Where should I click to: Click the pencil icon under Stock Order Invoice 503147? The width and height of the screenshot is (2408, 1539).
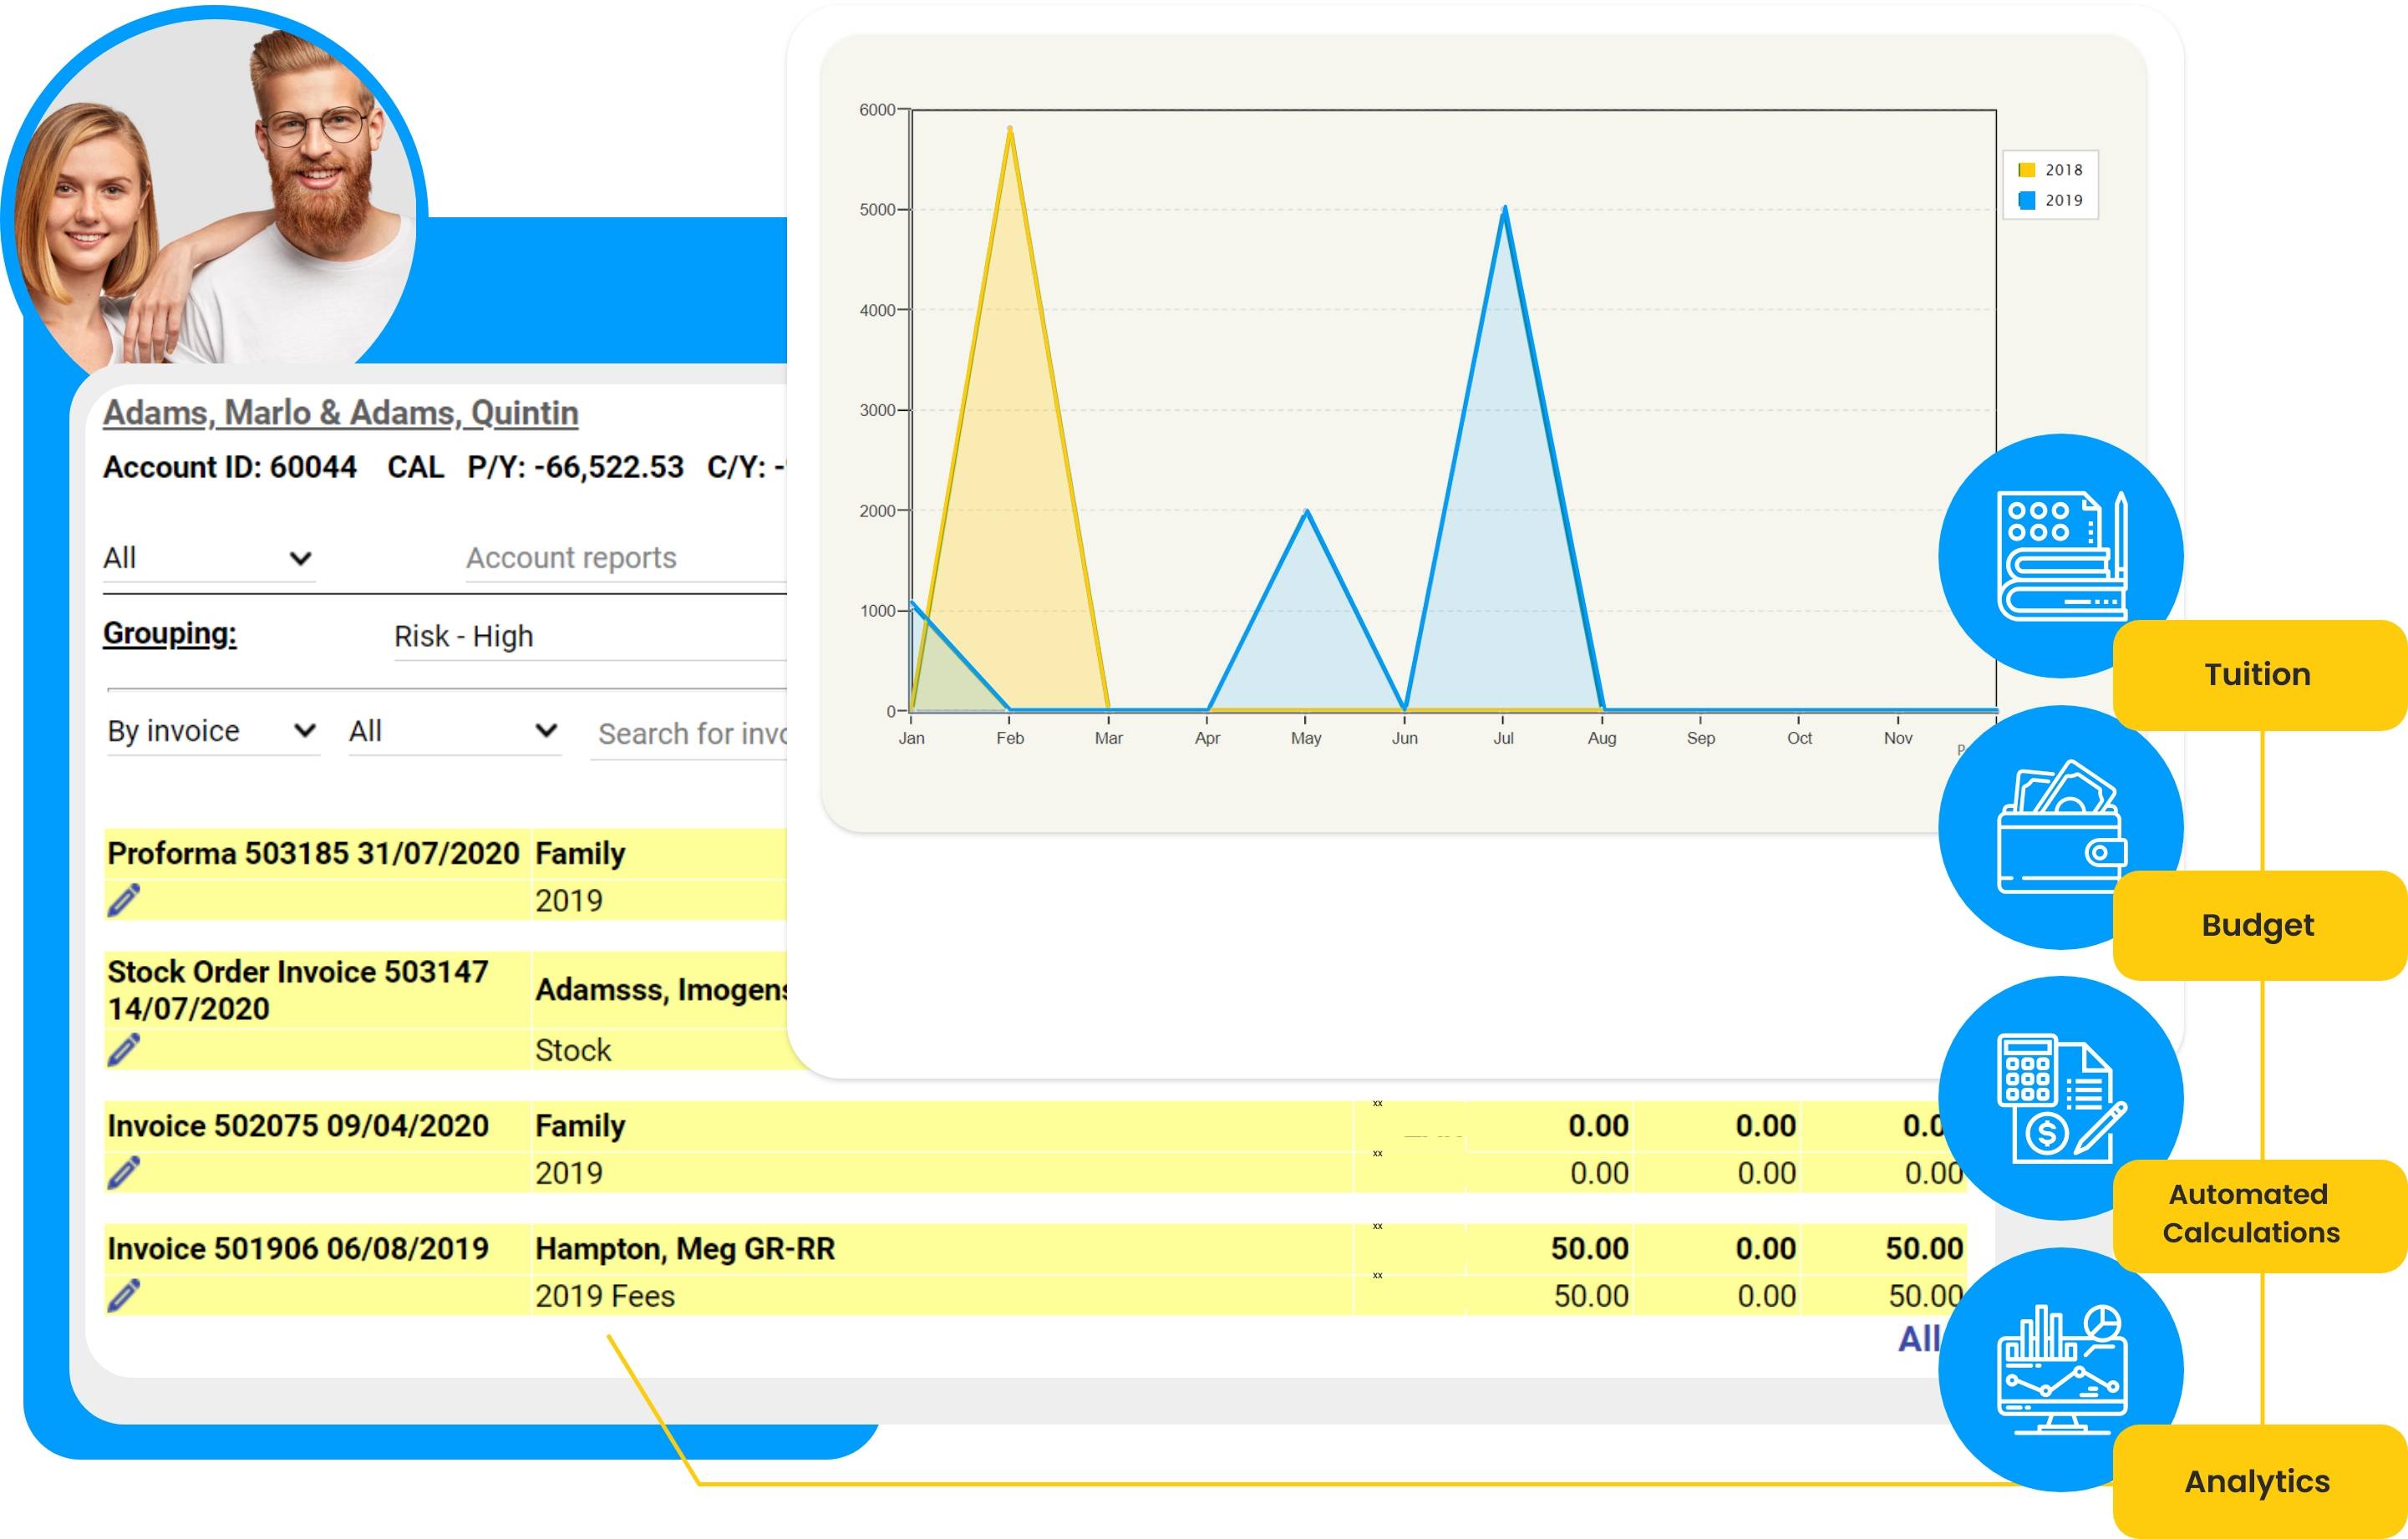click(x=124, y=1049)
